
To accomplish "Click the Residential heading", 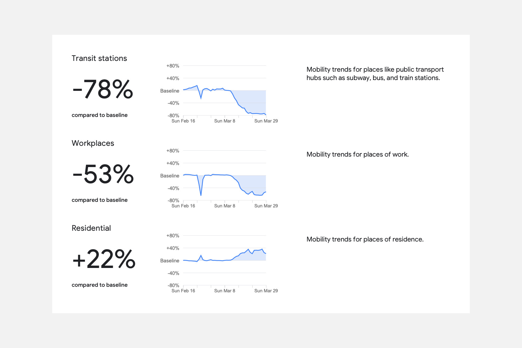I will [x=91, y=228].
